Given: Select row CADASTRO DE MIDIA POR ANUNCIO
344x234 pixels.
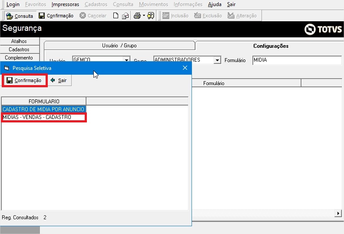Looking at the screenshot, I should (44, 109).
